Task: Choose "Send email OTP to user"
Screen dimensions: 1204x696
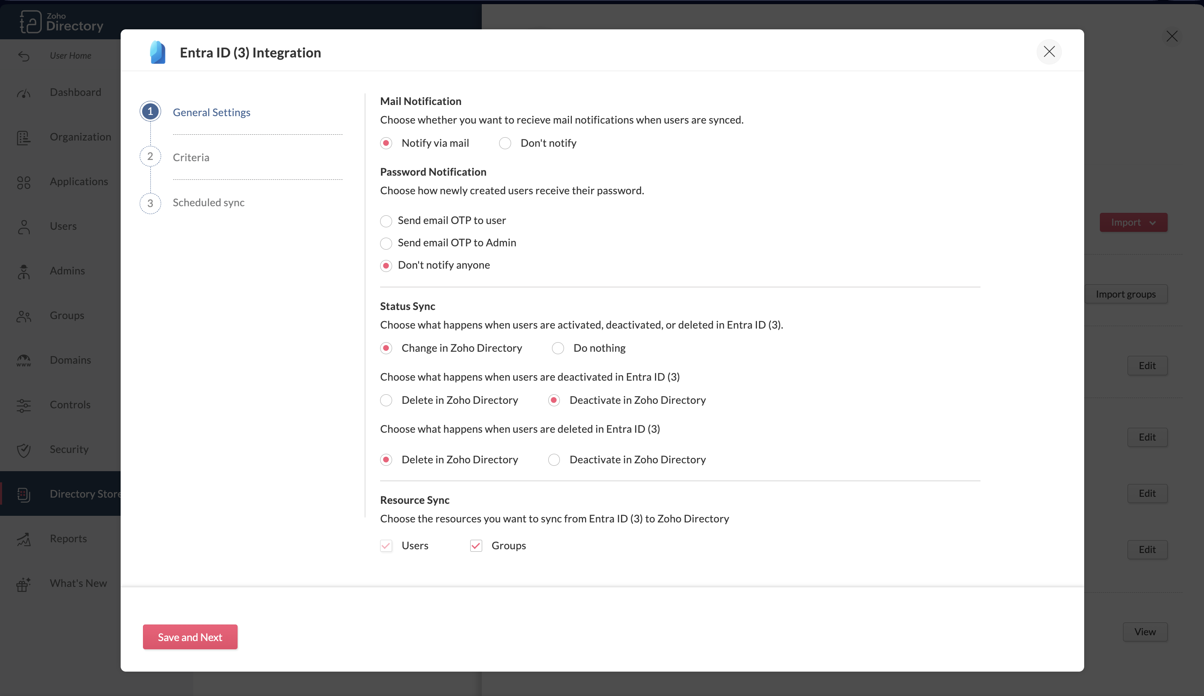Action: pyautogui.click(x=386, y=221)
